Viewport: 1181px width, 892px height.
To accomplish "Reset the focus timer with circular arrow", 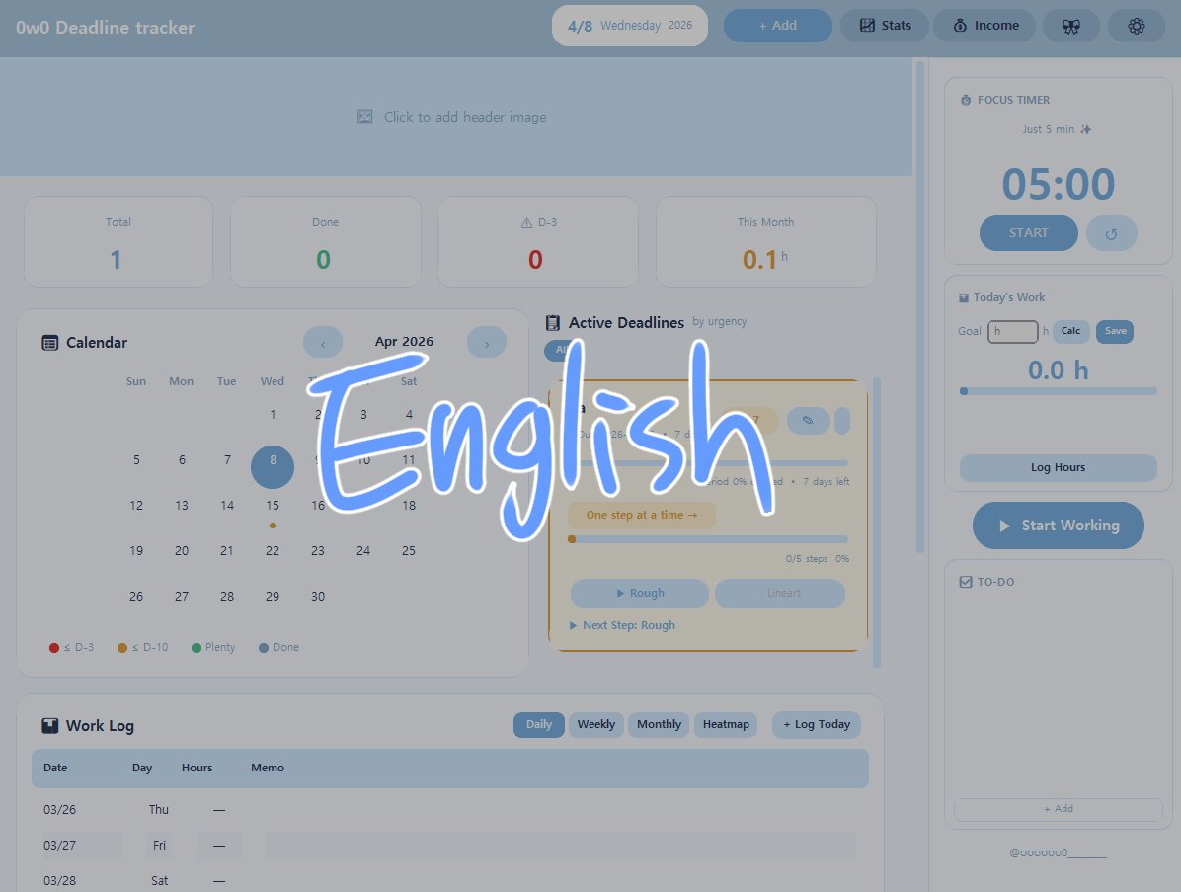I will coord(1111,233).
